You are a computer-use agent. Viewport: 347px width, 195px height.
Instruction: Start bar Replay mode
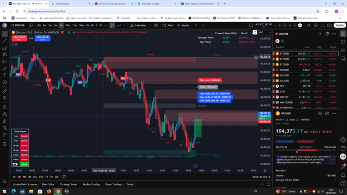point(183,26)
